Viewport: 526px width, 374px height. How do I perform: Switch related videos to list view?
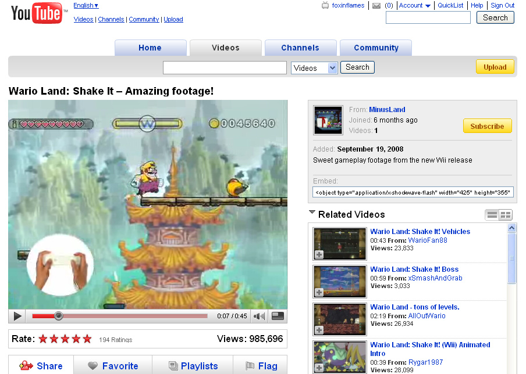coord(492,215)
